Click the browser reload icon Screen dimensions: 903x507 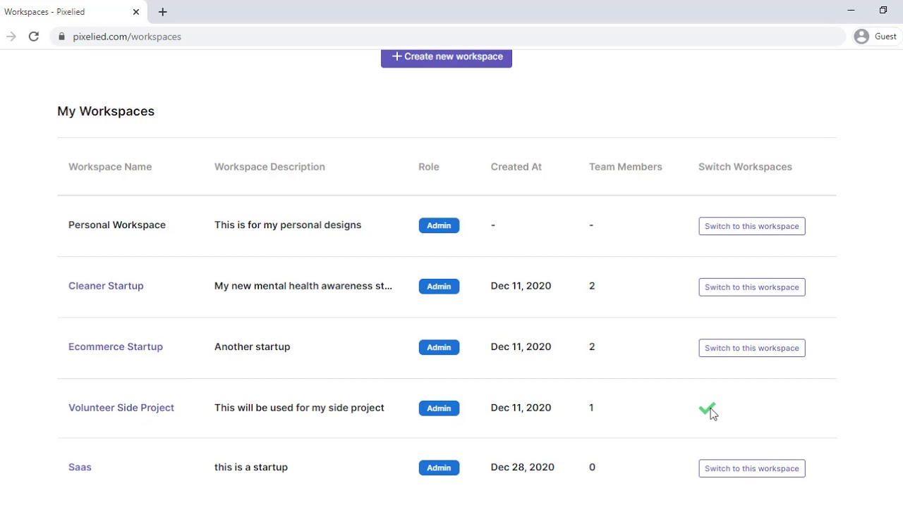point(33,37)
